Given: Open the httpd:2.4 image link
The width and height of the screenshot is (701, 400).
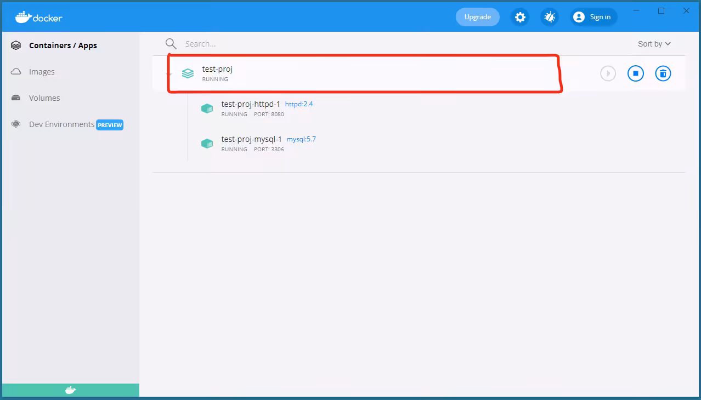Looking at the screenshot, I should click(299, 104).
